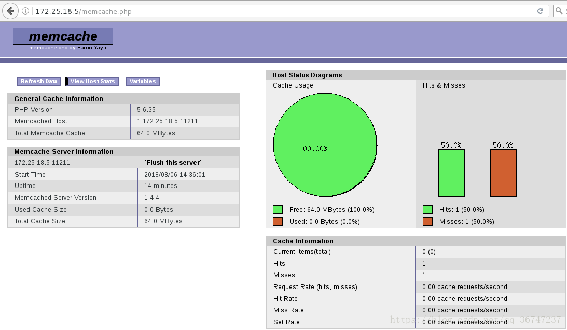The height and width of the screenshot is (330, 567).
Task: Click the orange Misses legend swatch
Action: pos(428,221)
